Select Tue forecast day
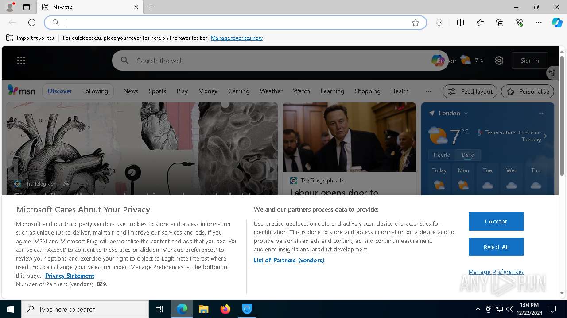This screenshot has height=318, width=567. coord(487,179)
